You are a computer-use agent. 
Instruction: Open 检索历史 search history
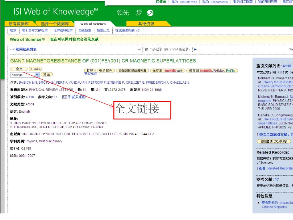(x=103, y=30)
